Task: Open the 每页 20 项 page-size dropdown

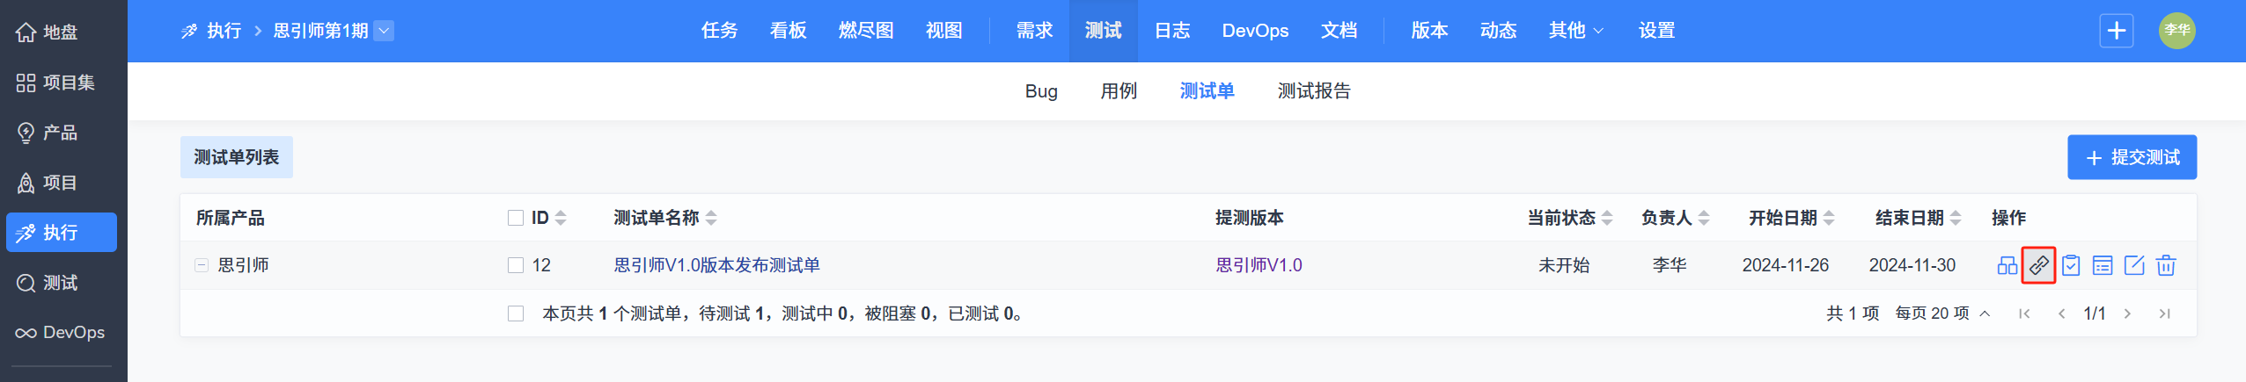Action: [1942, 314]
